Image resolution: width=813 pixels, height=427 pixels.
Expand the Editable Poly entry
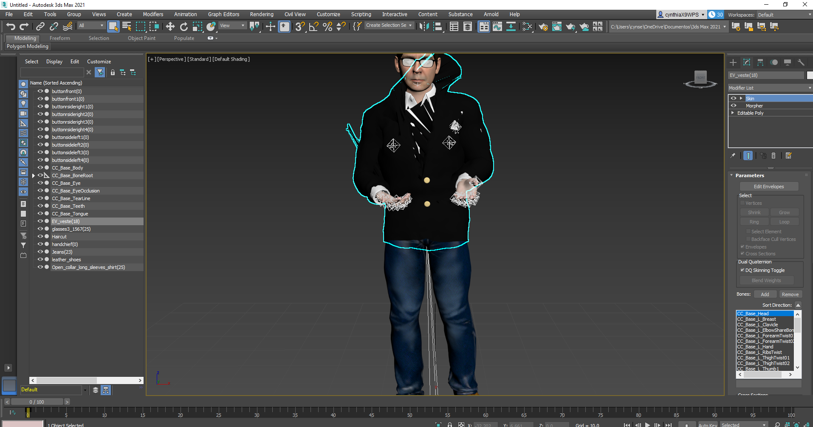732,113
